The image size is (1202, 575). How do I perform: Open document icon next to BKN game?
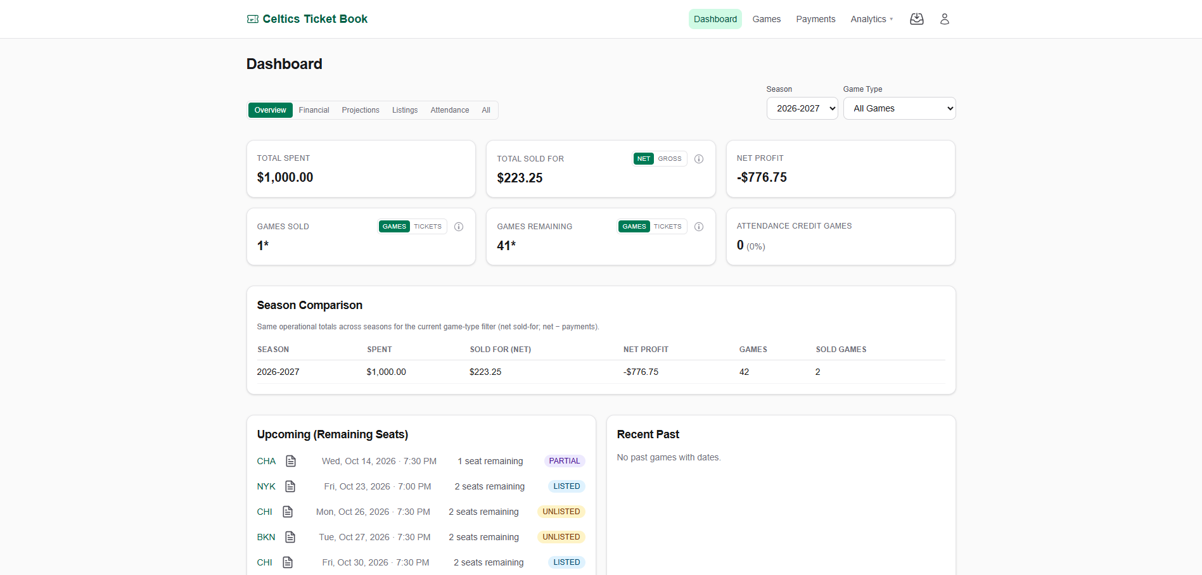pos(290,537)
